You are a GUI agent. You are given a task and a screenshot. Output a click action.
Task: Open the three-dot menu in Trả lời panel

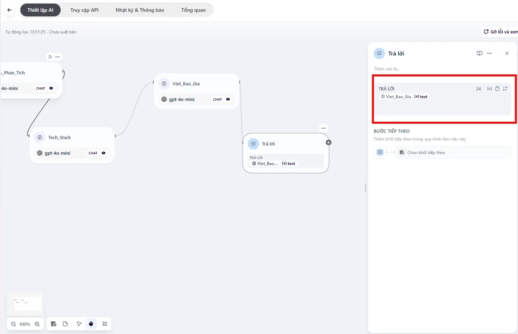click(489, 53)
